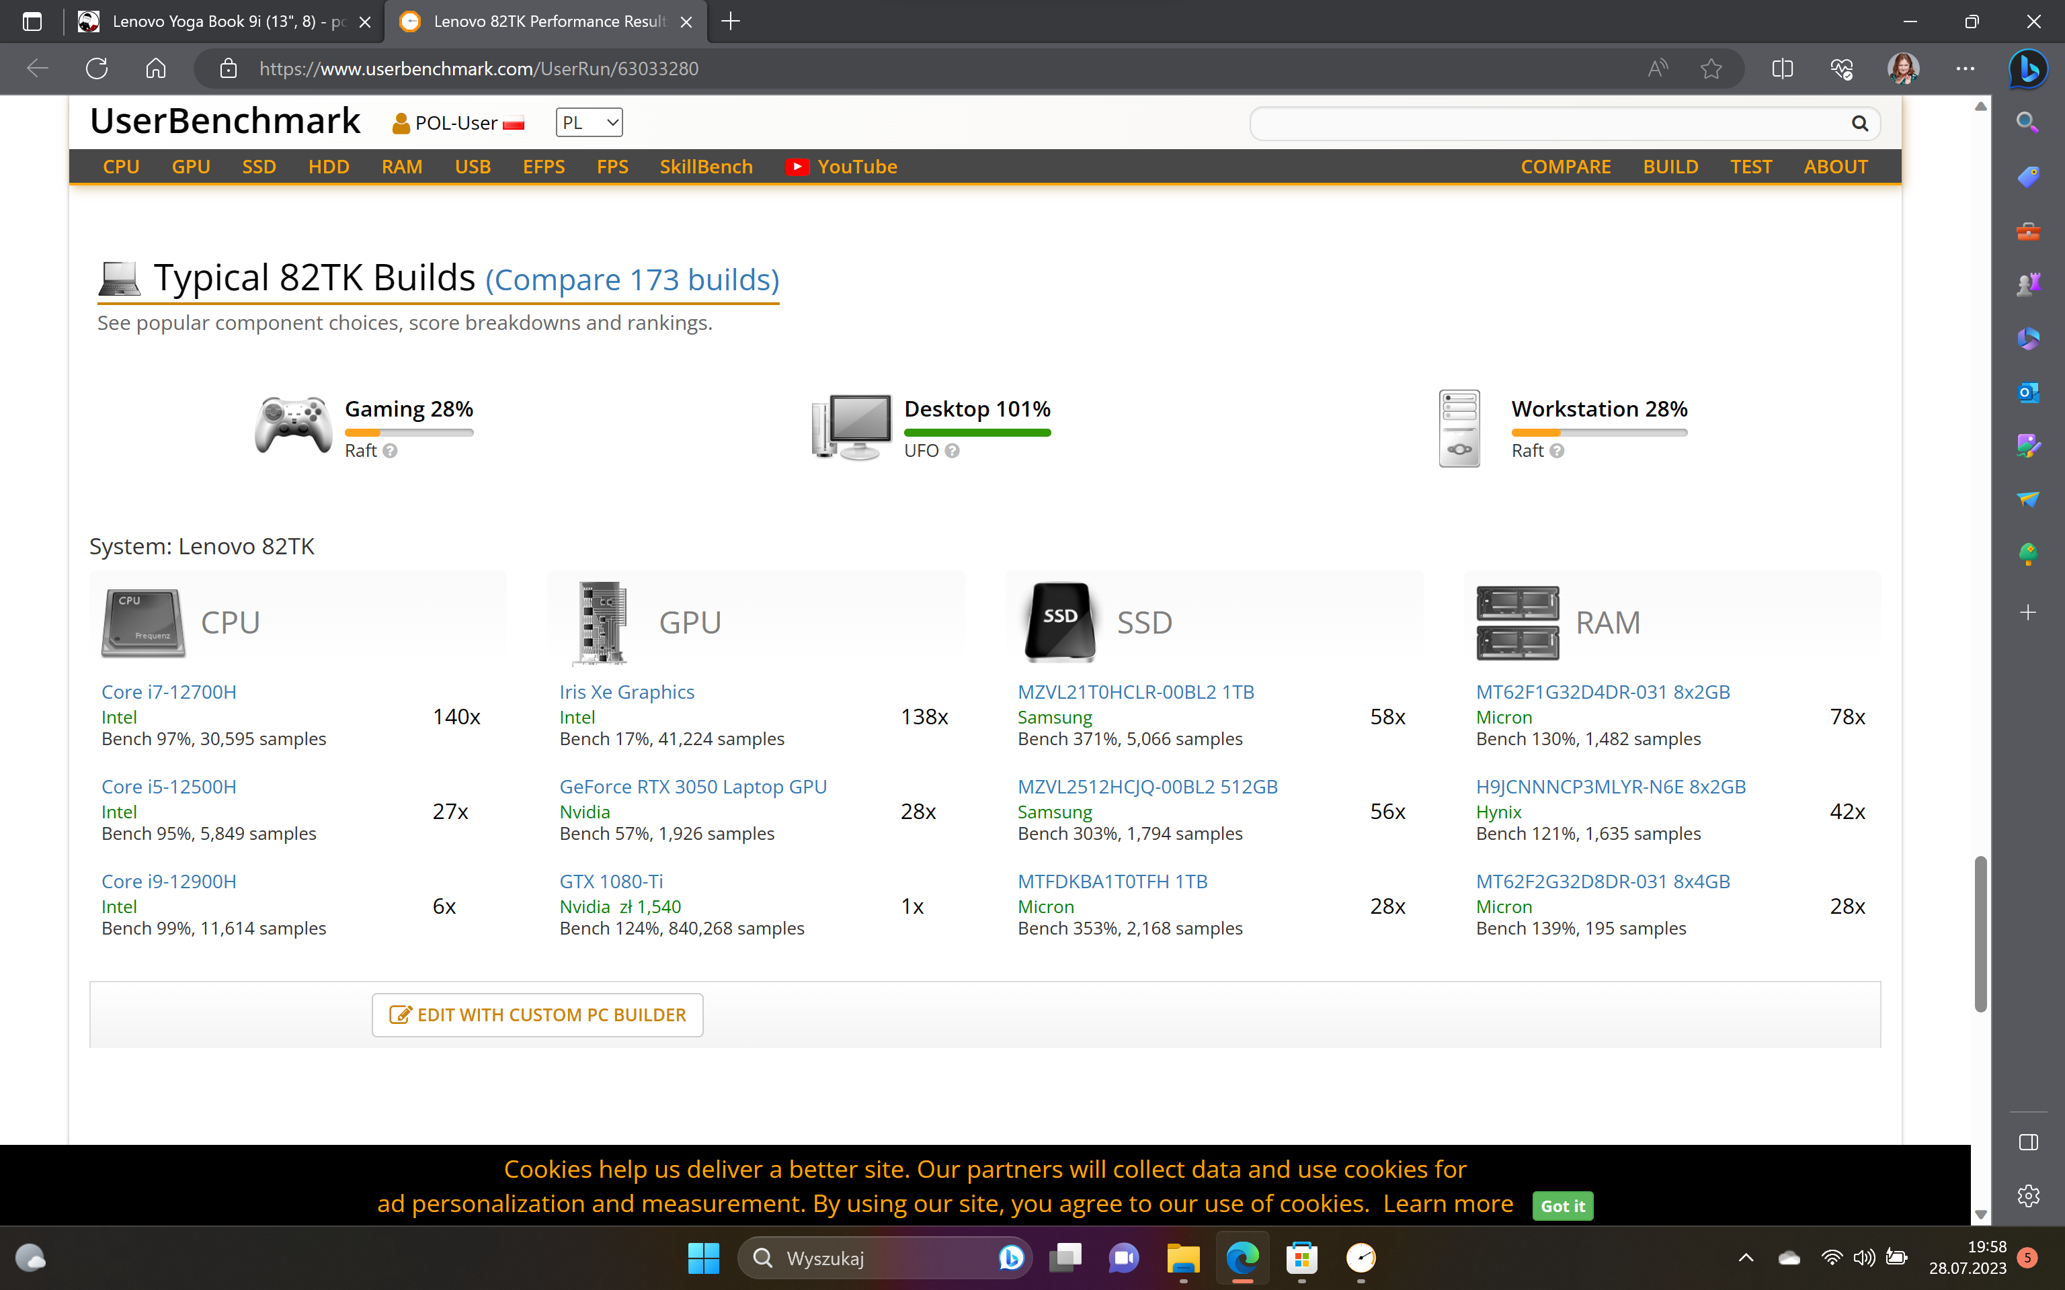2065x1290 pixels.
Task: Click the Windows taskbar search box
Action: click(885, 1258)
